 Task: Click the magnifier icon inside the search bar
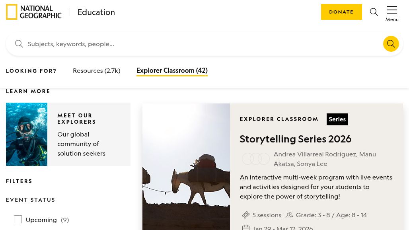point(19,44)
